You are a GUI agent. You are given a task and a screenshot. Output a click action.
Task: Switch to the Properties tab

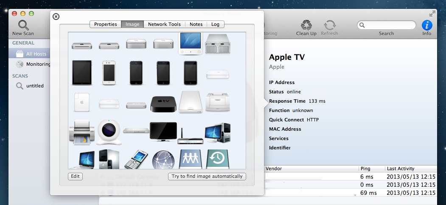click(106, 24)
